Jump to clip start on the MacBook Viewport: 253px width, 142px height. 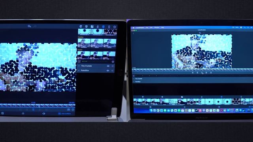pos(193,73)
